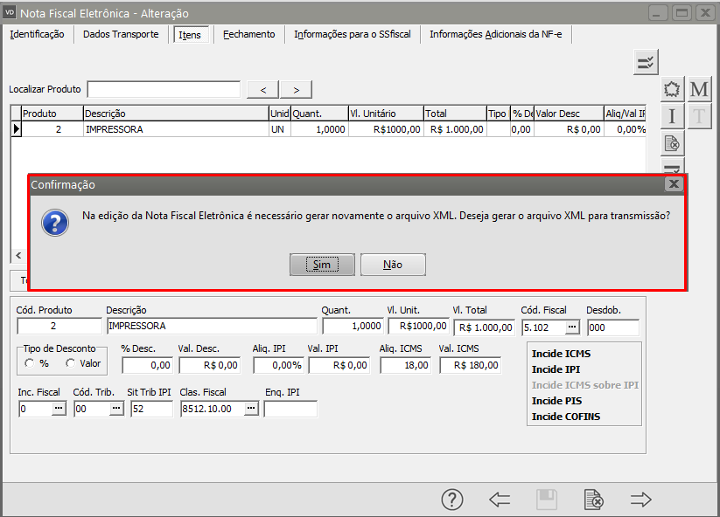This screenshot has width=720, height=517.
Task: Click the Localizar Produto search field
Action: 164,89
